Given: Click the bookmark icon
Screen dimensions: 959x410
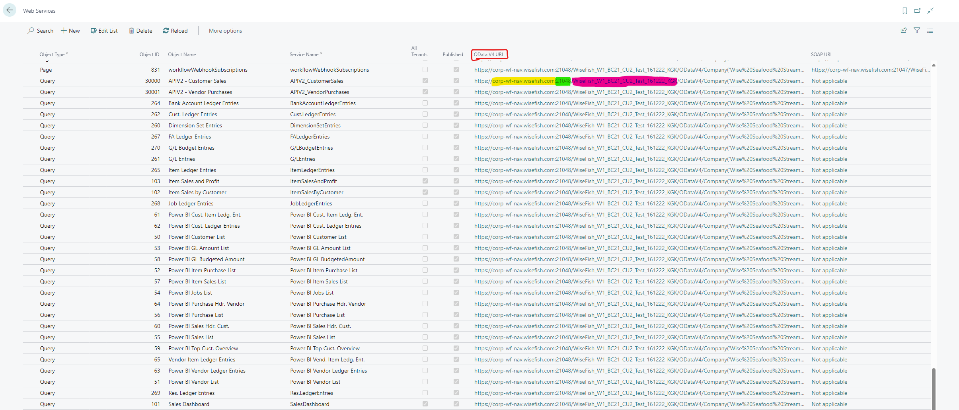Looking at the screenshot, I should pyautogui.click(x=904, y=11).
